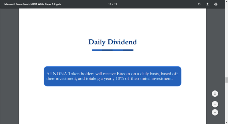Download the NDNA White Paper file
The height and width of the screenshot is (124, 228).
(207, 4)
